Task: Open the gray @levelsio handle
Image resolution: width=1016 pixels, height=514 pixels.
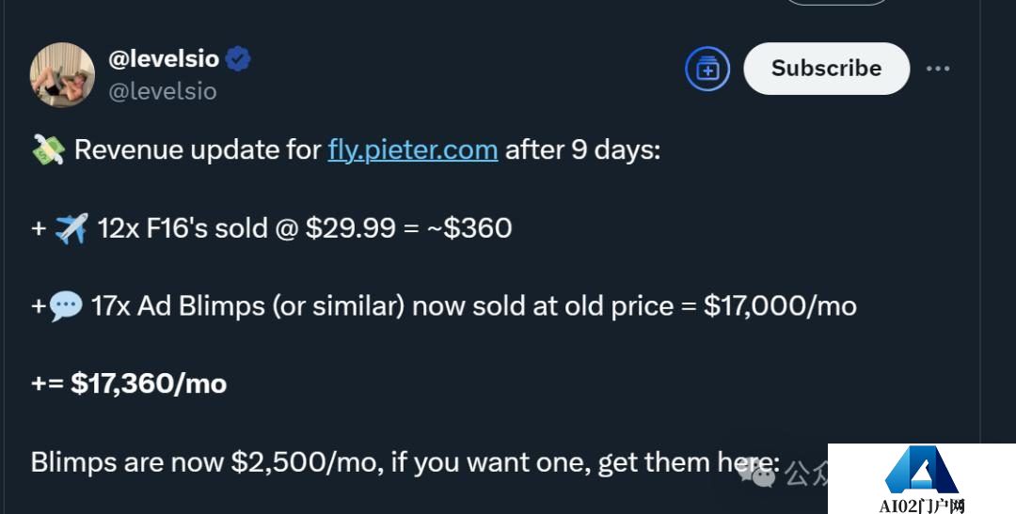Action: pos(163,91)
